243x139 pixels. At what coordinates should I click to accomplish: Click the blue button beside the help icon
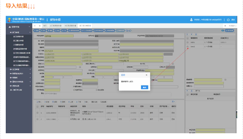point(229,31)
